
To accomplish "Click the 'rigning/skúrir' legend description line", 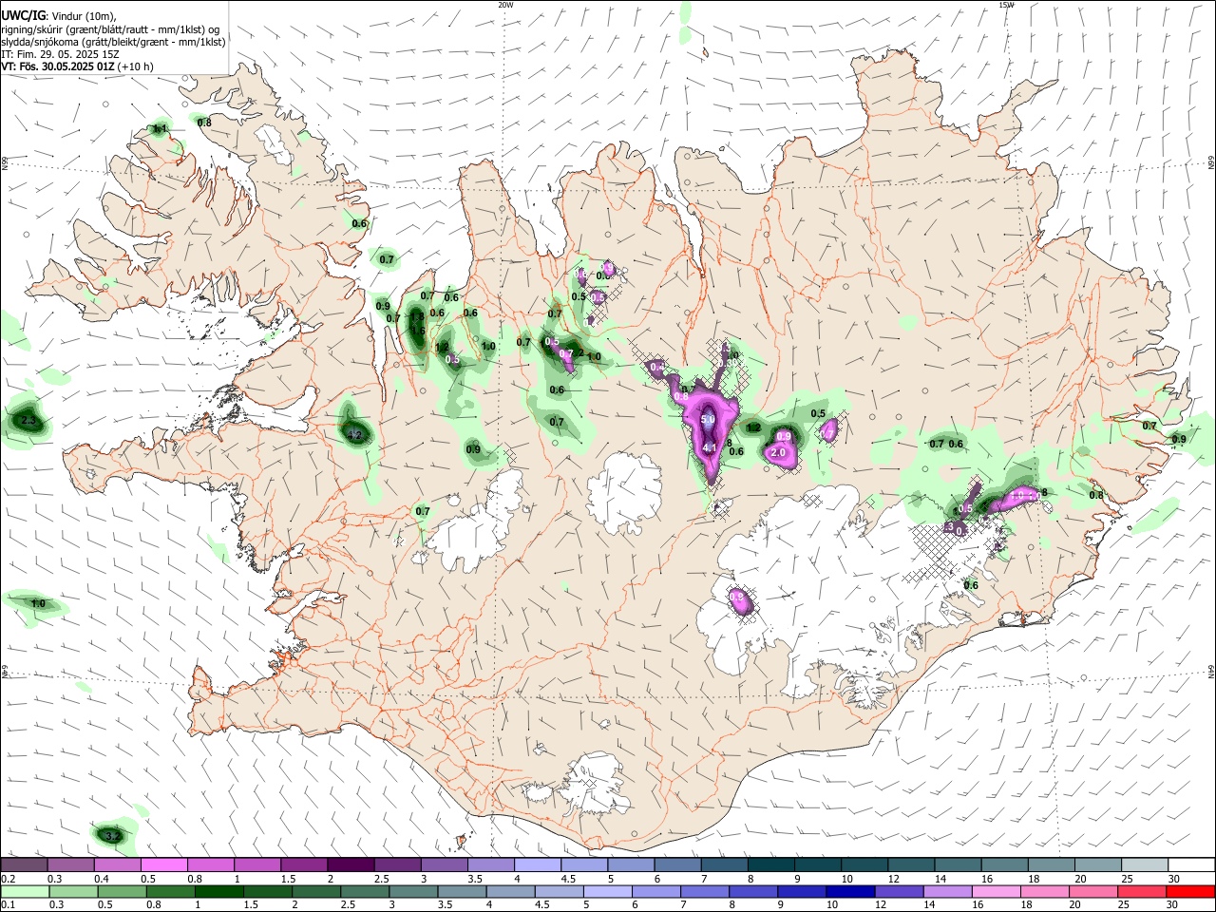I will click(x=110, y=29).
